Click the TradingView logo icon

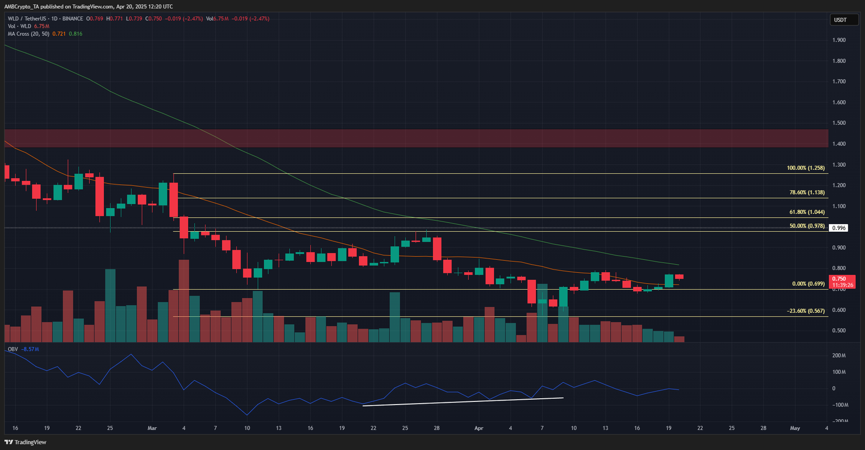[x=9, y=442]
